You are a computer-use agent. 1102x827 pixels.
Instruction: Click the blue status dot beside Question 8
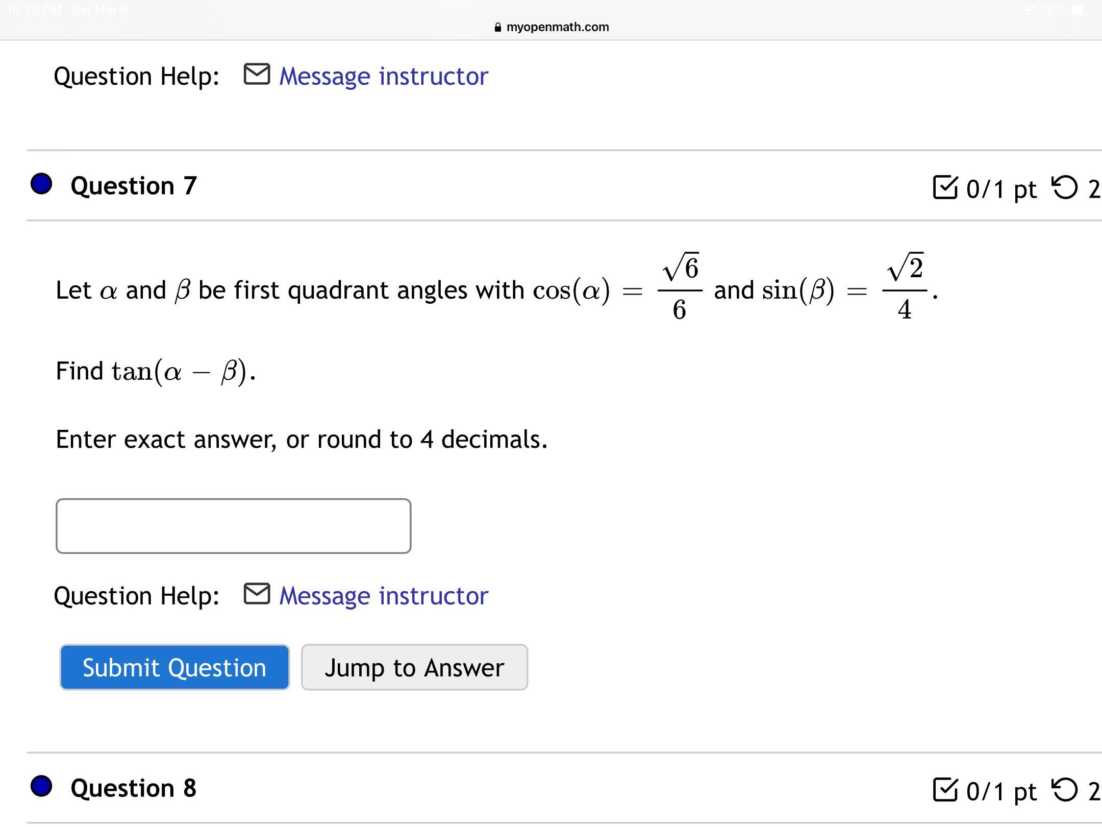pos(41,786)
